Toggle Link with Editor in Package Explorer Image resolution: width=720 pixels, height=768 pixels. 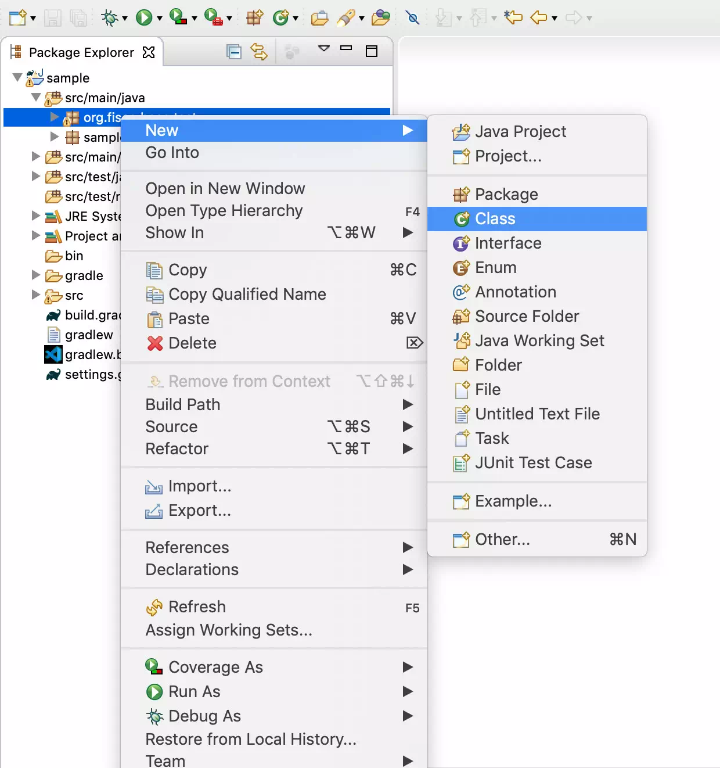[259, 52]
